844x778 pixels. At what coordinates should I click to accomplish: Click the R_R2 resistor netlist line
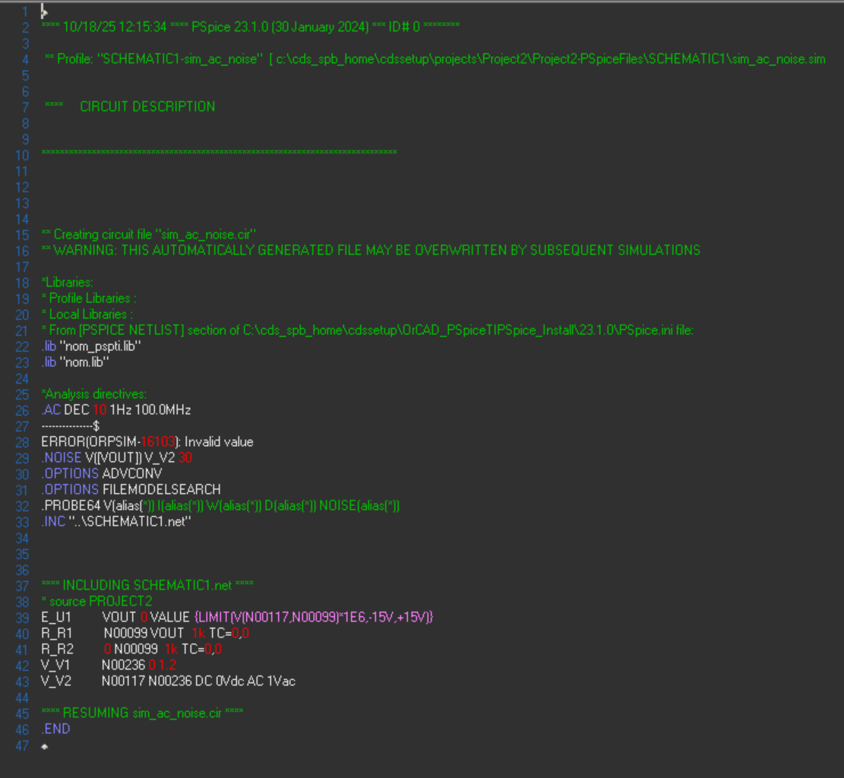[x=131, y=650]
